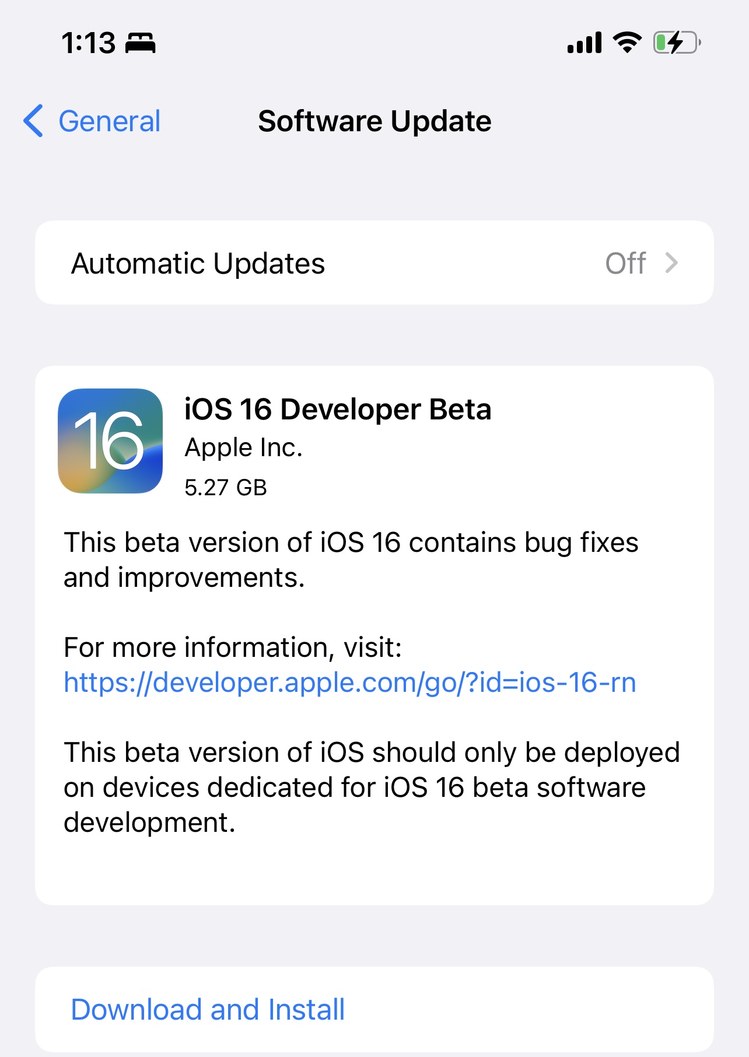Tap the Software Update page title
Viewport: 749px width, 1057px height.
tap(374, 121)
